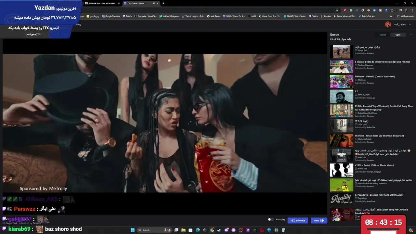Screen dimensions: 416x234
Task: Select the 5 Islamic Books clip thumbnail
Action: pyautogui.click(x=341, y=66)
